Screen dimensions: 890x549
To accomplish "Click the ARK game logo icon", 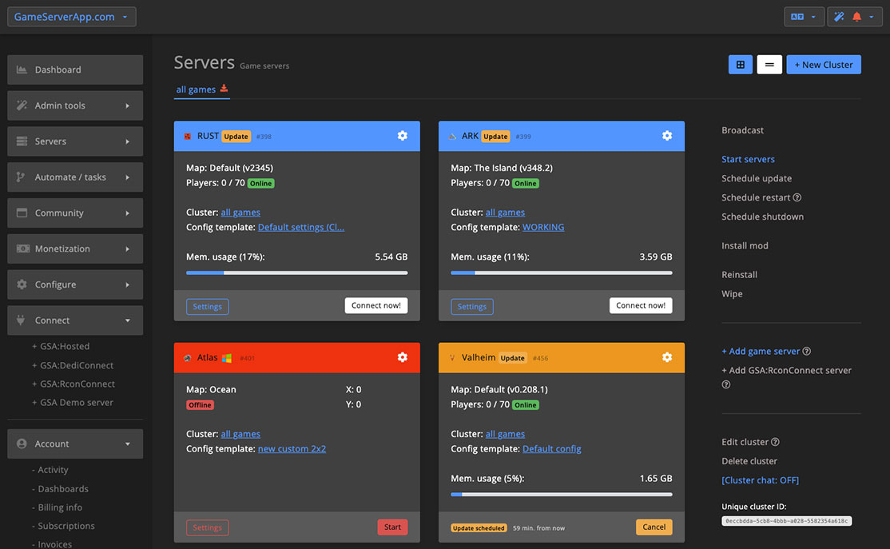I will [452, 137].
